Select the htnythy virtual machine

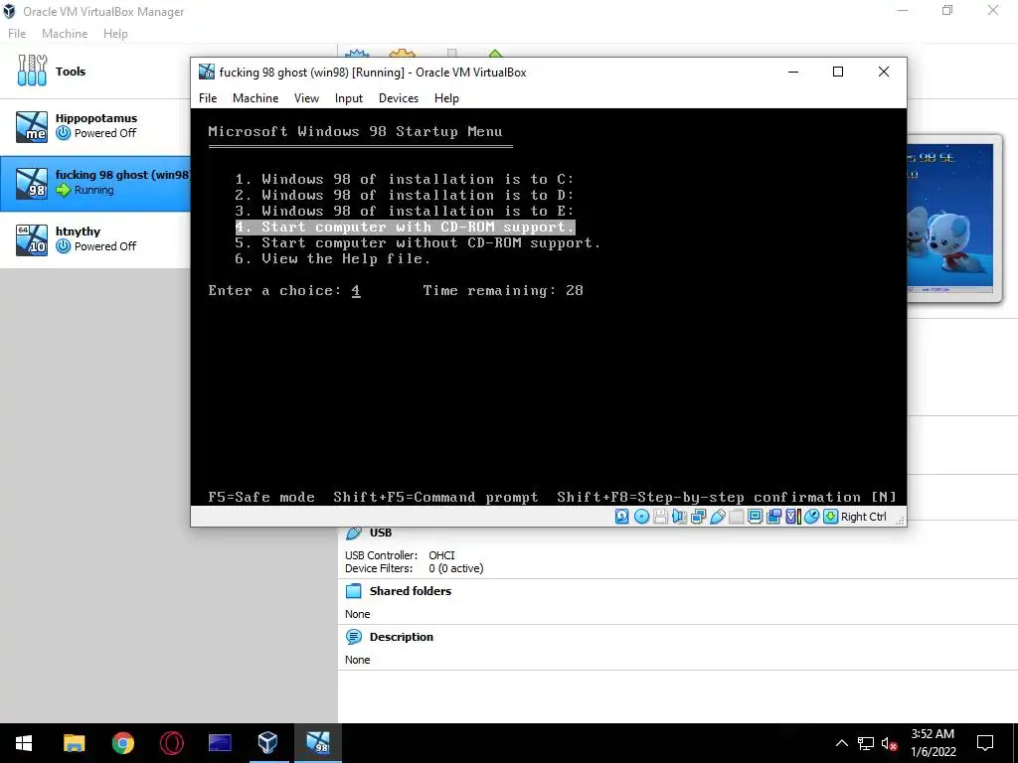94,238
